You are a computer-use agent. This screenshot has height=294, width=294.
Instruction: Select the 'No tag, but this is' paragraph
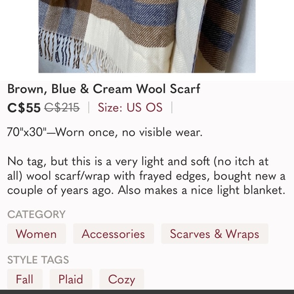[146, 176]
